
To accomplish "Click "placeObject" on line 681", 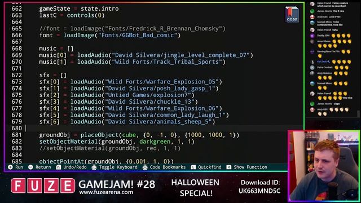I will [99, 135].
